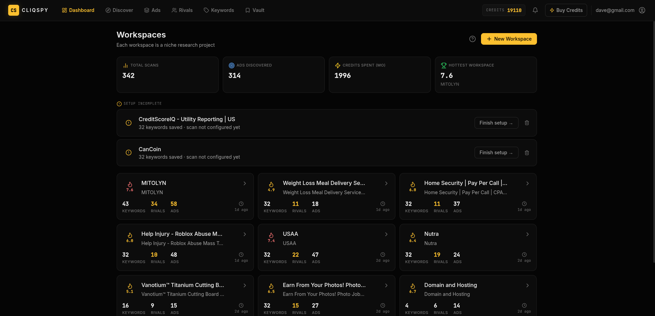Click the New Workspace button
Screen dimensions: 655x316
(x=509, y=39)
